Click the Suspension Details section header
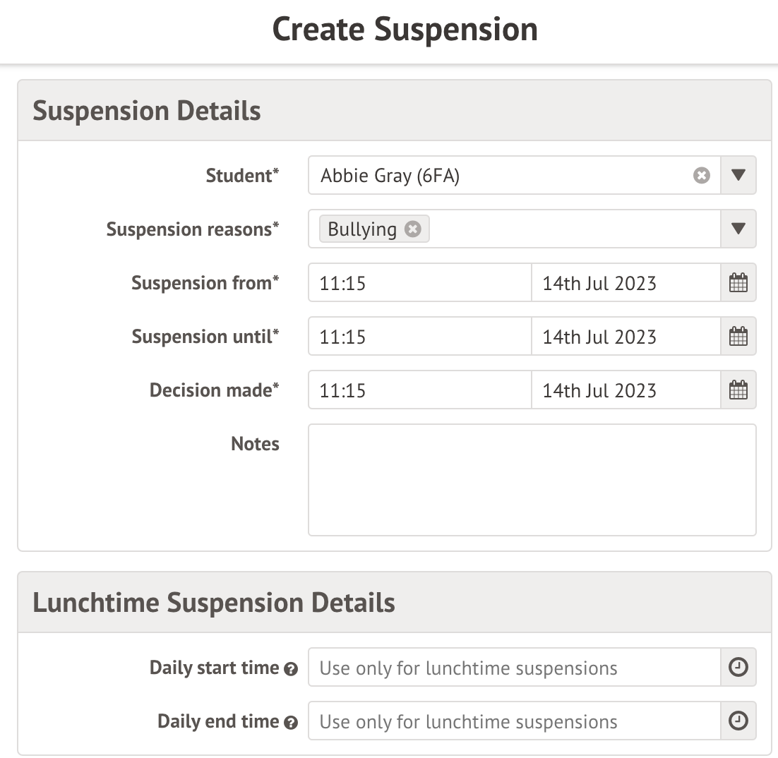This screenshot has width=778, height=758. pos(146,110)
